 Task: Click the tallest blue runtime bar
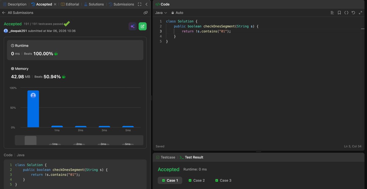(x=33, y=109)
